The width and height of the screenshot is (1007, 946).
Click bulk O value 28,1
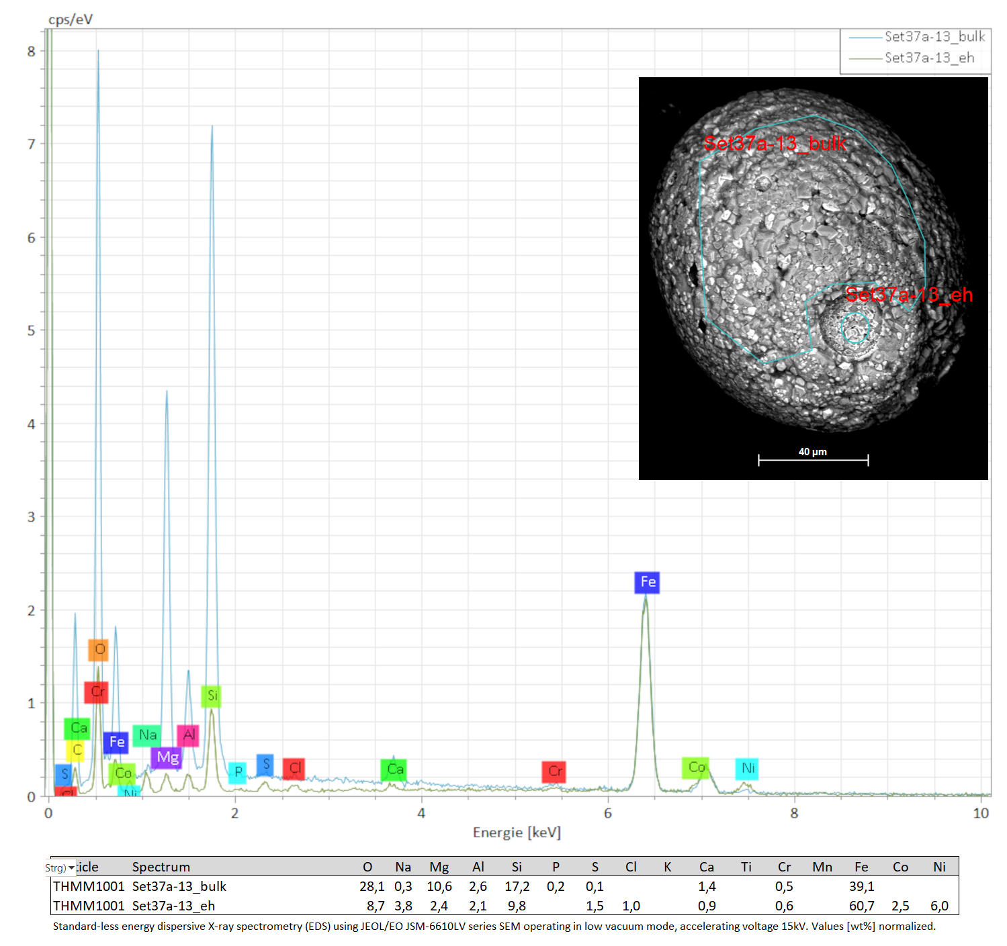pos(372,886)
